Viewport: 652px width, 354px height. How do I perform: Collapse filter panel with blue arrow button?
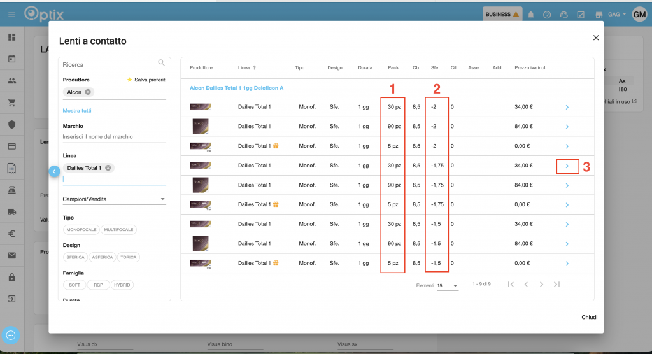pyautogui.click(x=54, y=171)
